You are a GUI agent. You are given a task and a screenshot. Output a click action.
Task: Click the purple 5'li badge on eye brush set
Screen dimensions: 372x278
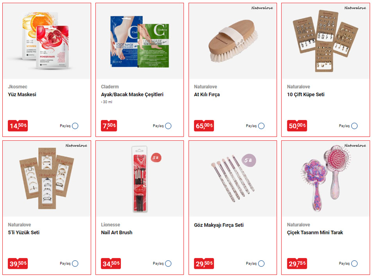coord(249,160)
